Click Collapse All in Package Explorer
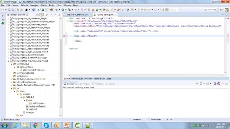 coord(37,15)
